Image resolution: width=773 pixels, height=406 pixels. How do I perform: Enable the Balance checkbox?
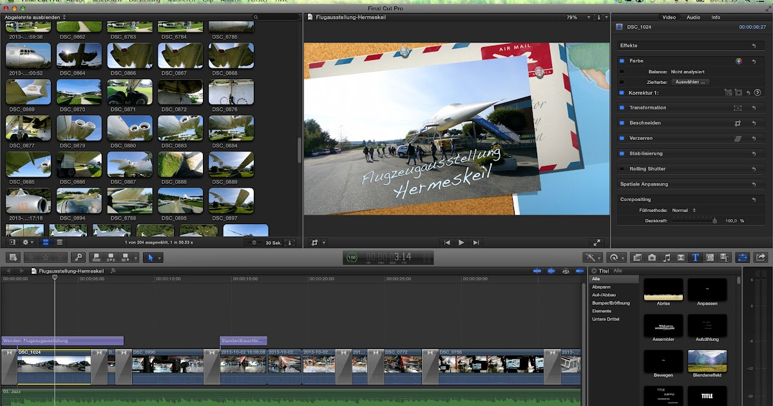[622, 72]
